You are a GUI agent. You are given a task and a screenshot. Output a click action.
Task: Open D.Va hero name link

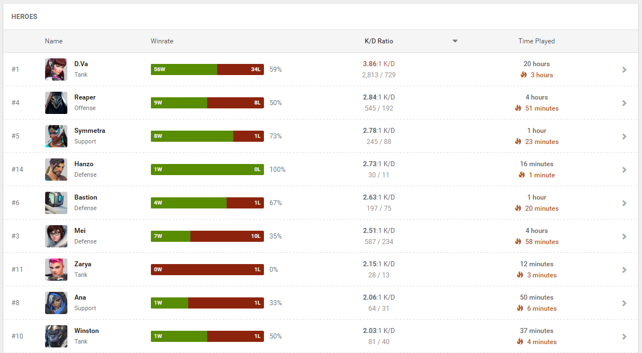81,64
